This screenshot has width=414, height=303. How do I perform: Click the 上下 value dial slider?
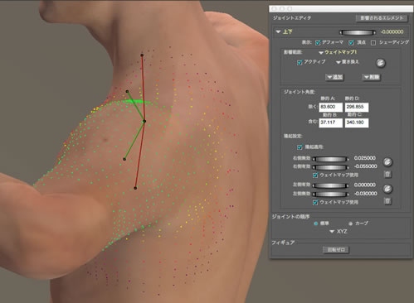click(358, 32)
